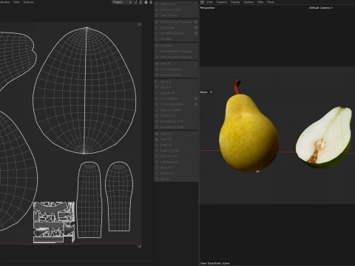Viewport: 355px width, 266px height.
Task: Start Interactive Mapping
Action: coord(176,51)
